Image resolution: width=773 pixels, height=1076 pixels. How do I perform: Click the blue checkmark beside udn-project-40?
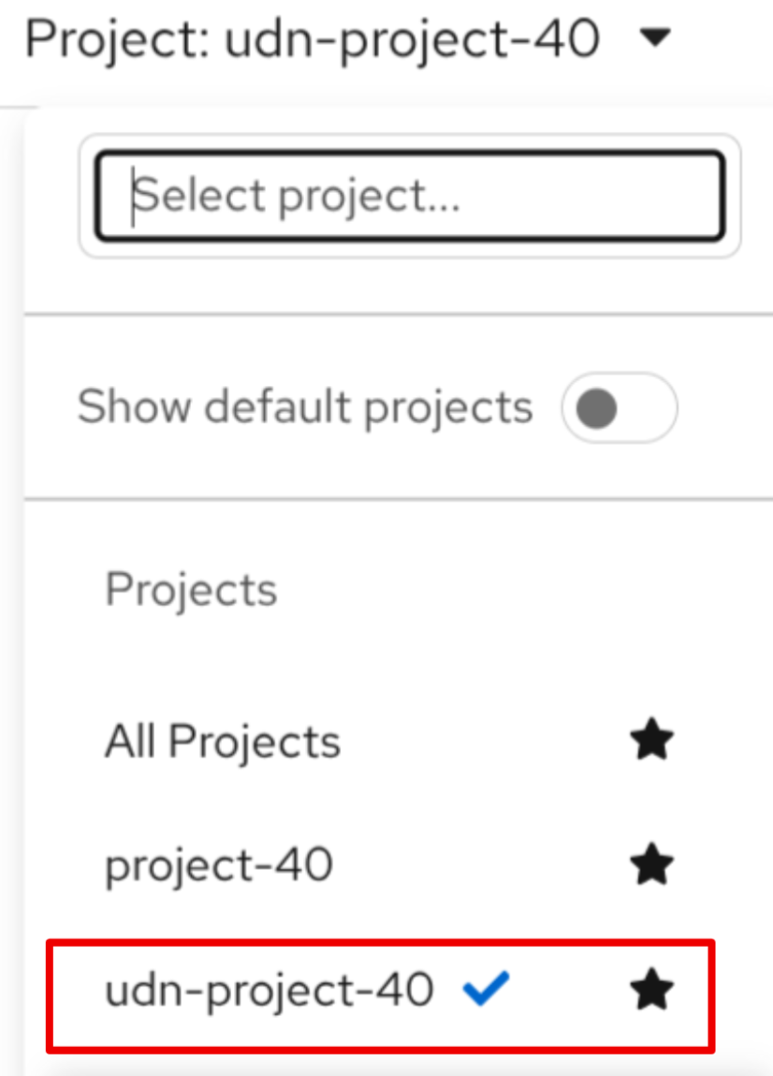point(486,988)
